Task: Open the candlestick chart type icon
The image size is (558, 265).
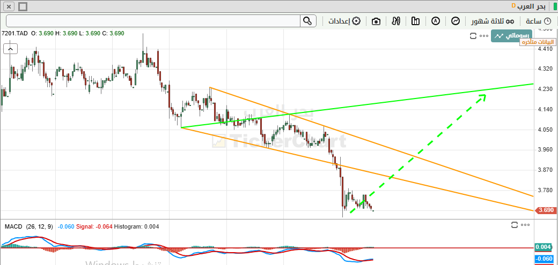Action: (397, 21)
